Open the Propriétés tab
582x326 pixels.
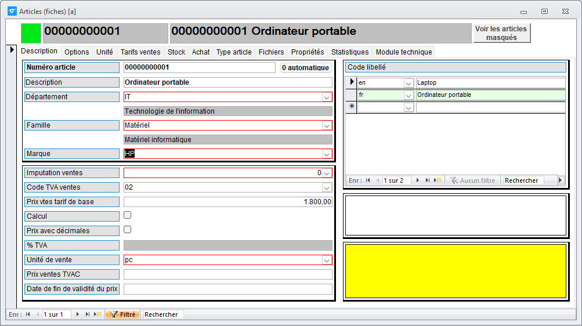308,52
